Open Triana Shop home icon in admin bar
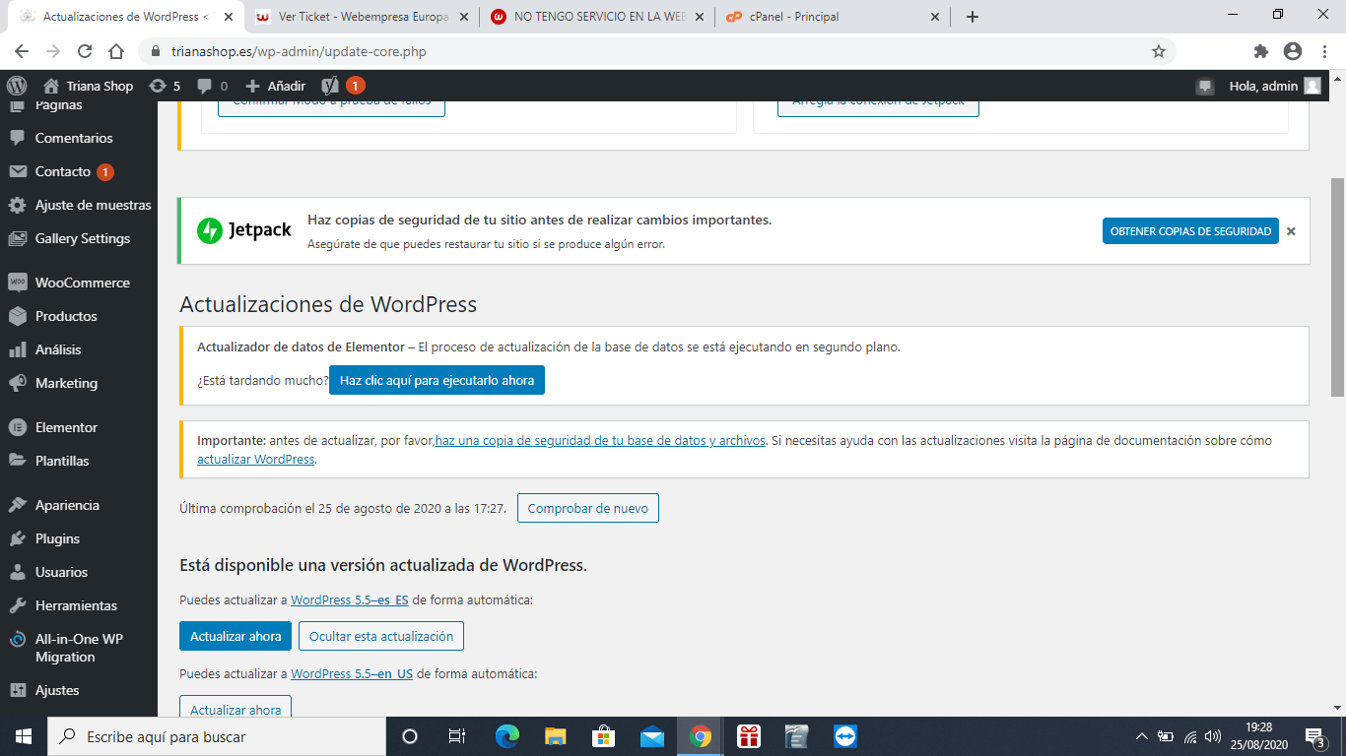 51,86
